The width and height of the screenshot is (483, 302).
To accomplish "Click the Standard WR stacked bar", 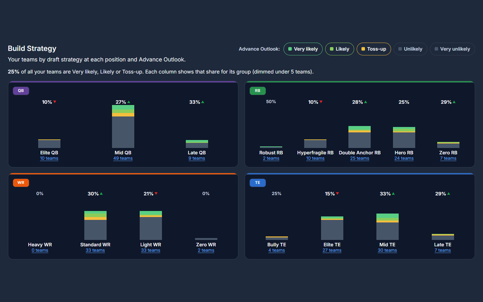I will pyautogui.click(x=95, y=225).
